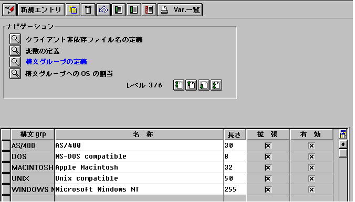Jump to first navigation level icon

pos(179,85)
